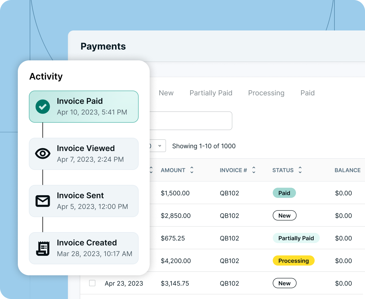Click the $675.25 amount cell
The height and width of the screenshot is (299, 365).
(173, 238)
